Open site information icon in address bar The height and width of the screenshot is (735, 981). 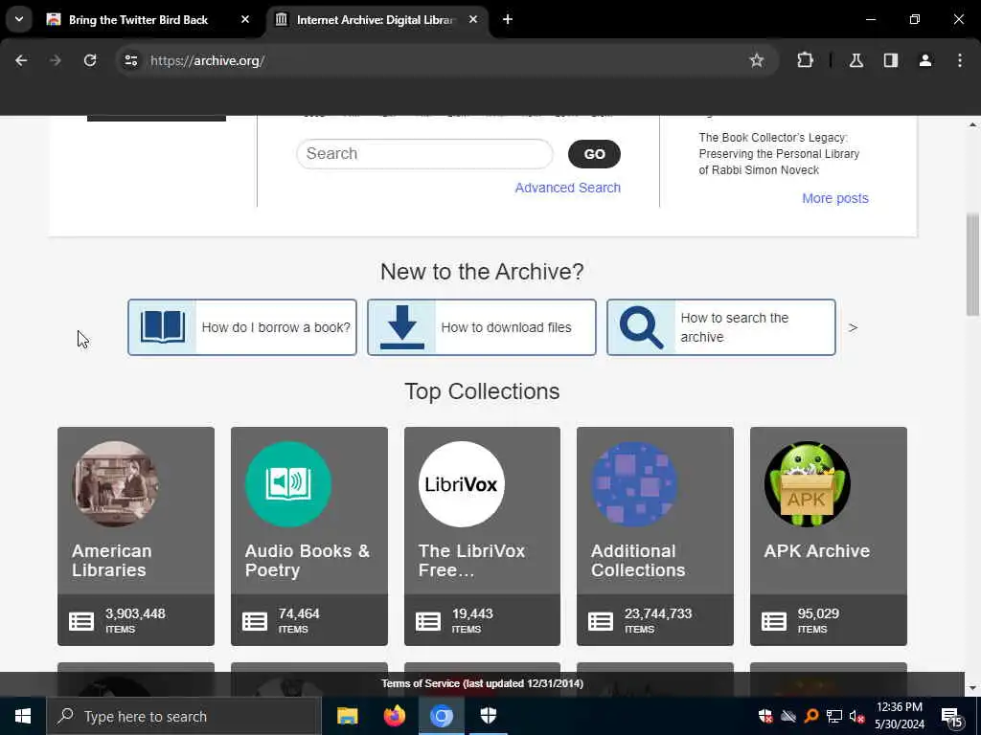130,60
